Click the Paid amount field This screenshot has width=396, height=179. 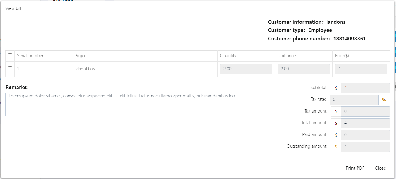click(365, 135)
